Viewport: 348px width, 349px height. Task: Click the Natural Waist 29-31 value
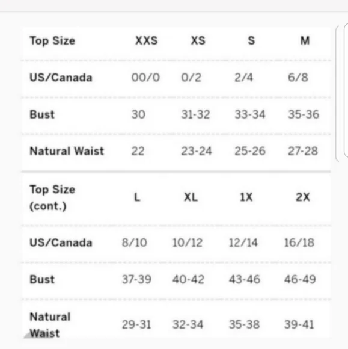pos(136,324)
